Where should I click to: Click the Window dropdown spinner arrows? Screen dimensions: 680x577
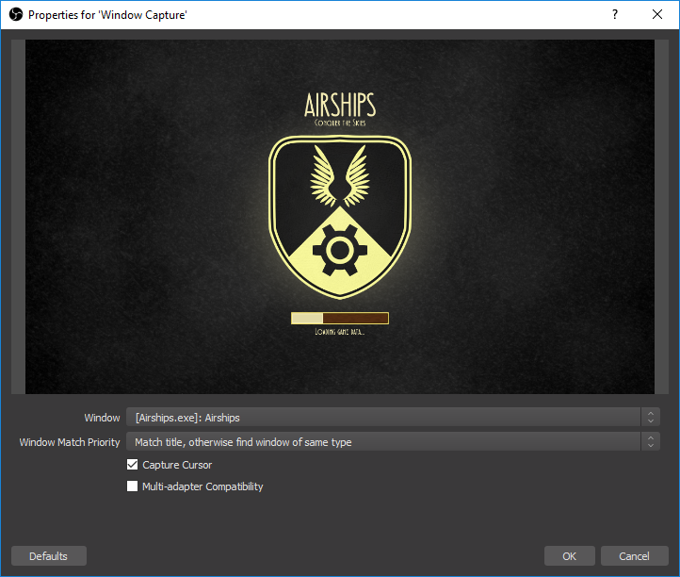(651, 418)
